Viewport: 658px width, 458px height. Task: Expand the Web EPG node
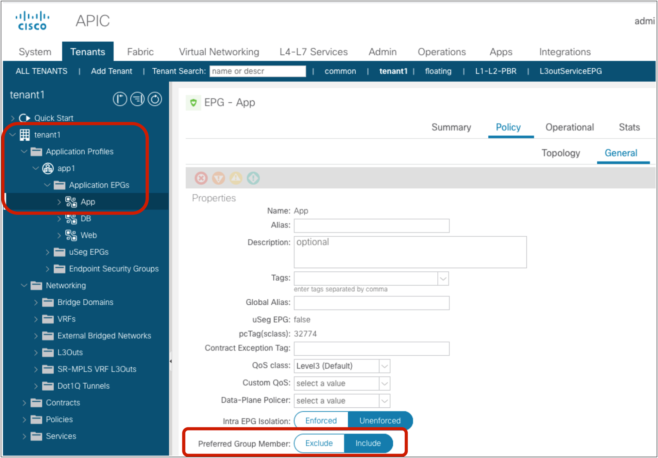point(59,235)
